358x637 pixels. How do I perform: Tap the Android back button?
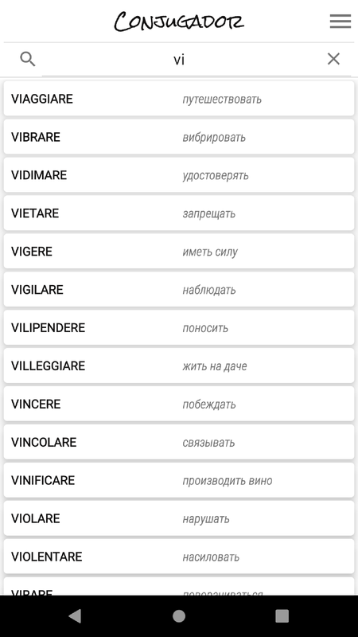pos(75,616)
